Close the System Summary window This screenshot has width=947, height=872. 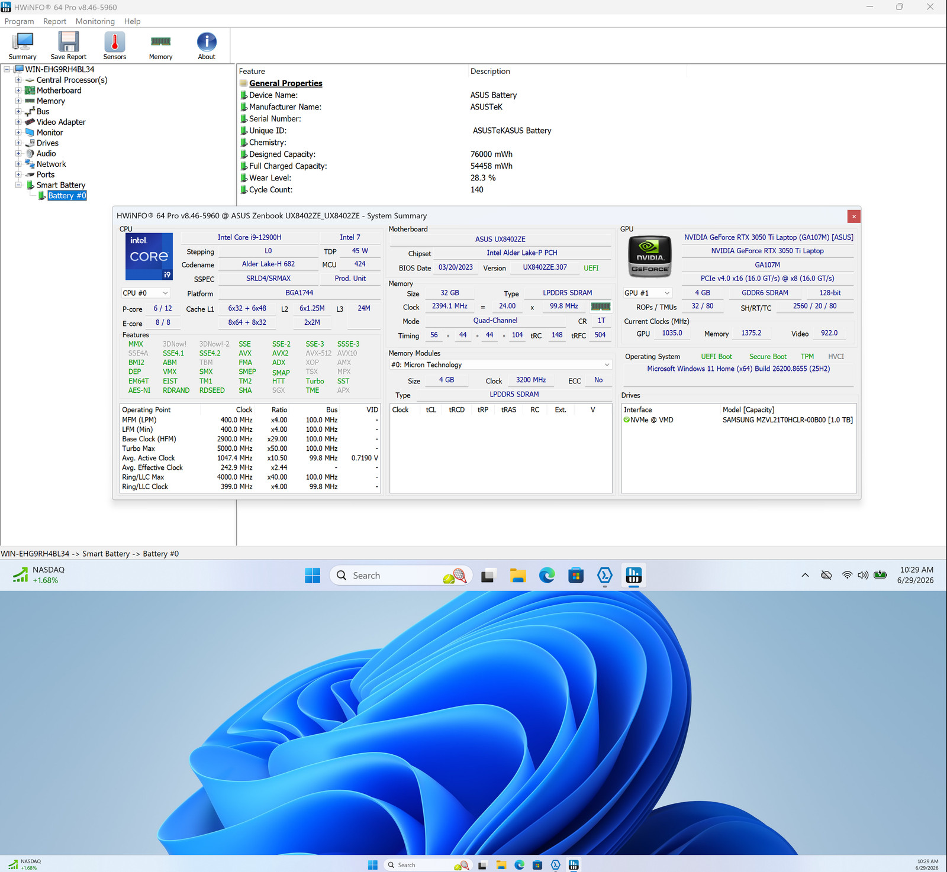pos(853,217)
